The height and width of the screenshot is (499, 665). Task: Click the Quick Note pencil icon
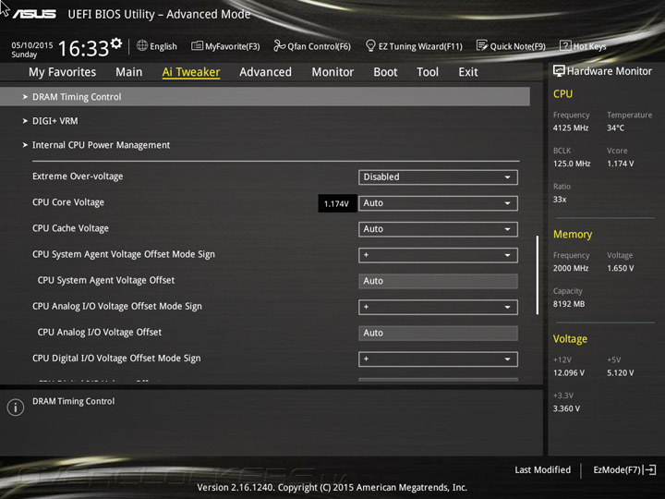pos(482,45)
